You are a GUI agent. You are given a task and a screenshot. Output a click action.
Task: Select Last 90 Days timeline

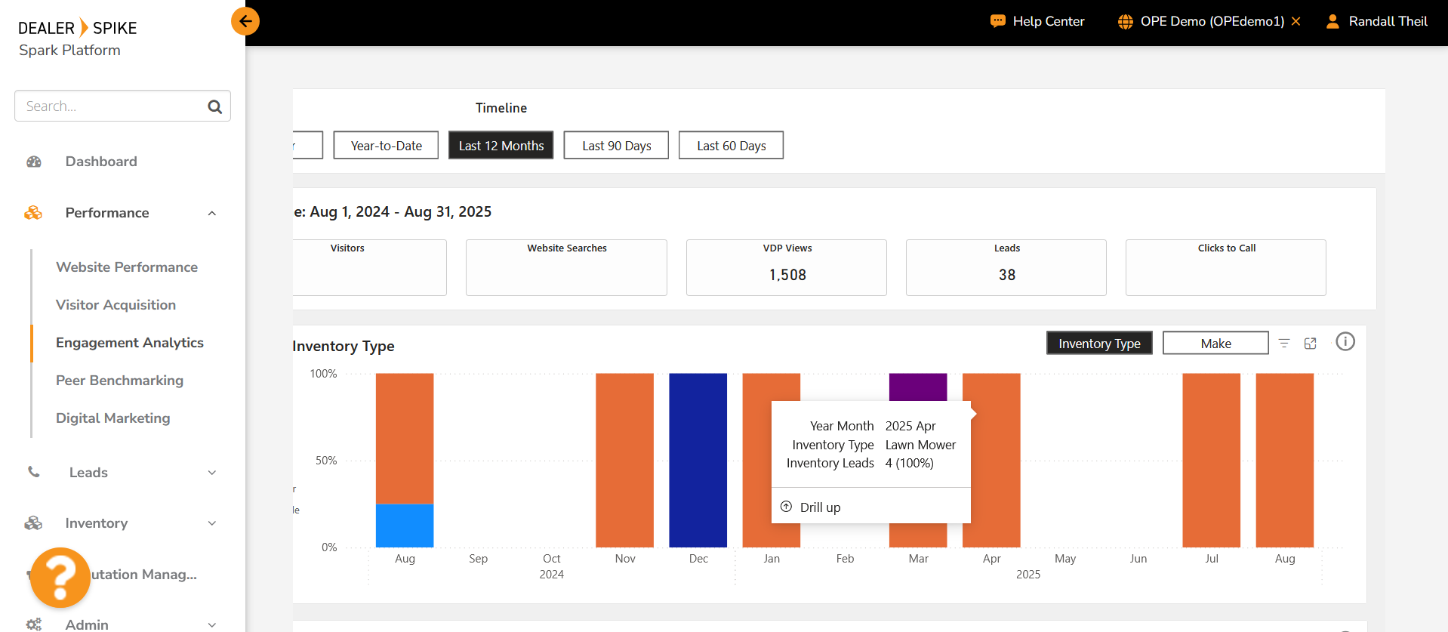pos(616,146)
